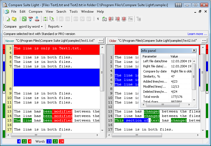Open the Compare menu
This screenshot has height=146, width=211.
[x=35, y=12]
